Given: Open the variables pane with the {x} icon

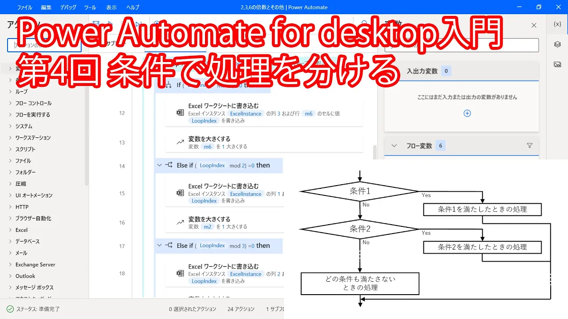Looking at the screenshot, I should tap(557, 24).
